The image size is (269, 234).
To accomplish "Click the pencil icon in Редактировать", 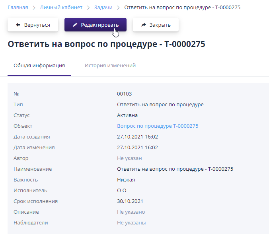I will click(x=75, y=25).
